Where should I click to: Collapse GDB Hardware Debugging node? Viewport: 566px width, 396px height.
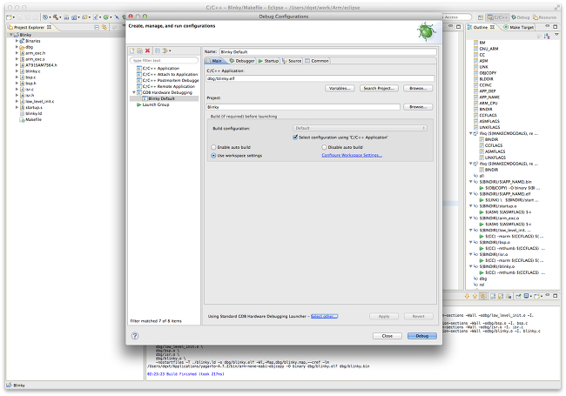coord(134,92)
